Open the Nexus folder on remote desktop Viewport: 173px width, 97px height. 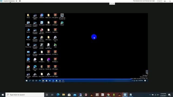tap(28, 16)
